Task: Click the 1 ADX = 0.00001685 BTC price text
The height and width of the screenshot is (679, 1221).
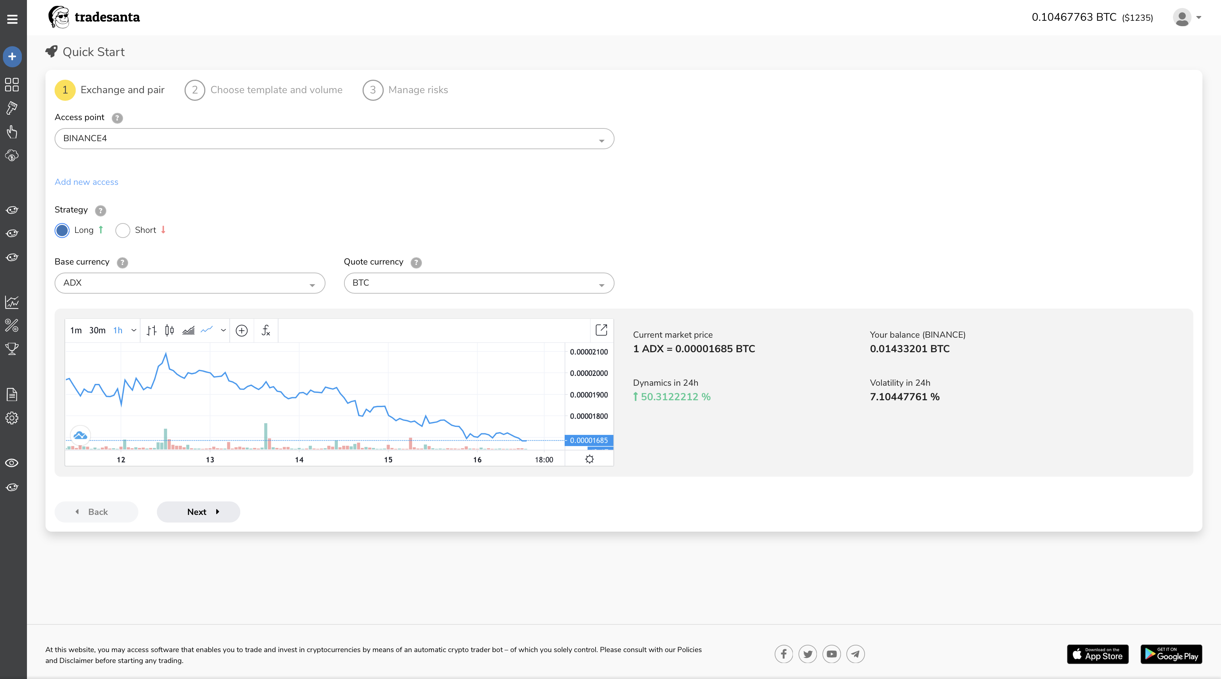Action: pos(694,349)
